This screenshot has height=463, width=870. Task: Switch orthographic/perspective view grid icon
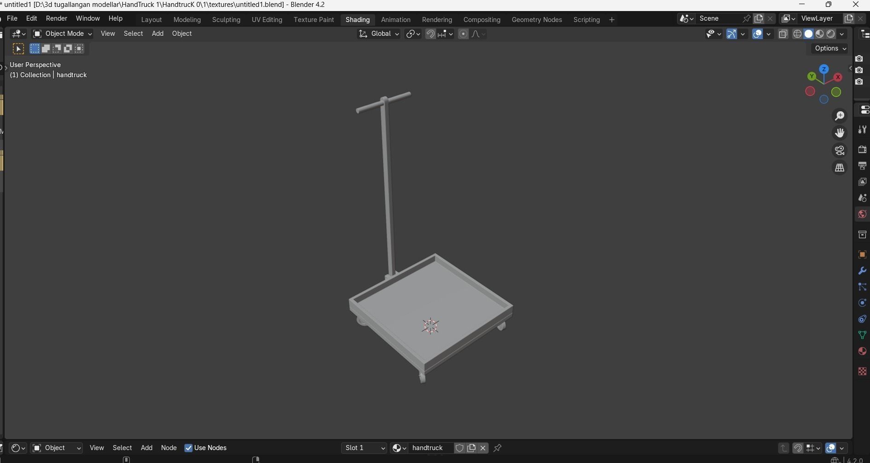[840, 168]
